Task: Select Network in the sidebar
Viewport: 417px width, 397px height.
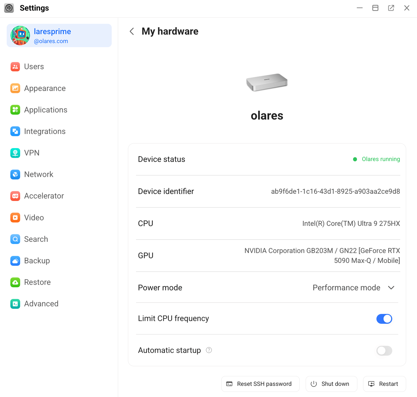Action: click(59, 174)
